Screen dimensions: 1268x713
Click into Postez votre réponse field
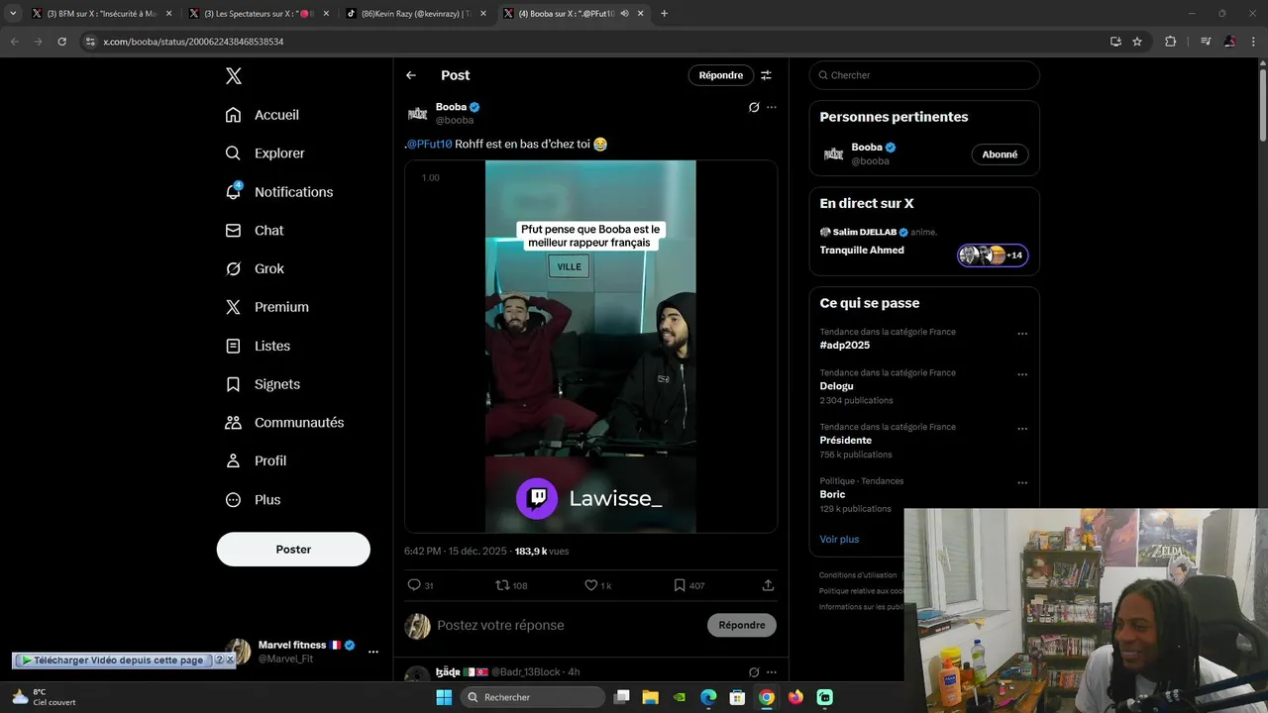pos(567,626)
